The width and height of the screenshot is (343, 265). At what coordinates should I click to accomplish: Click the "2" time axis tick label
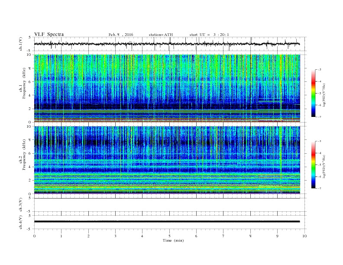pyautogui.click(x=88, y=236)
